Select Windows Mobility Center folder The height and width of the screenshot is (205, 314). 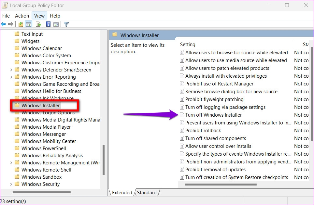click(x=49, y=141)
